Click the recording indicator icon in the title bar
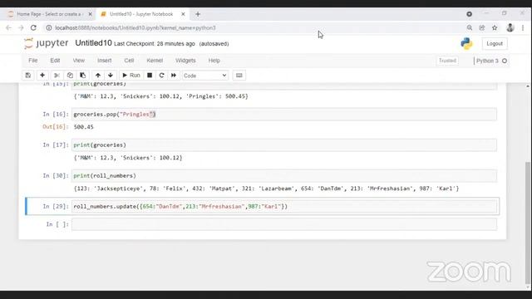Image resolution: width=532 pixels, height=299 pixels. click(469, 14)
